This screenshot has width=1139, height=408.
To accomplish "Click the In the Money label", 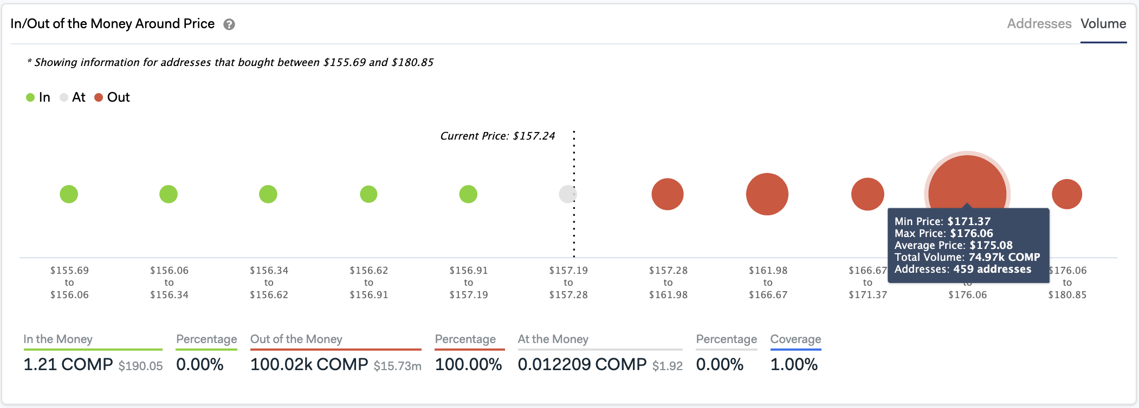I will (x=58, y=339).
